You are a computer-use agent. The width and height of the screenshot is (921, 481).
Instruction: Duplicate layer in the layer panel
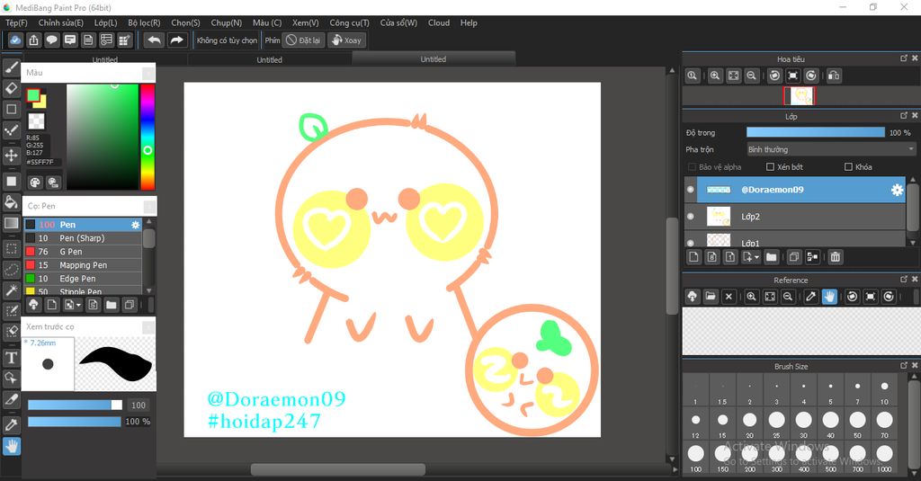click(794, 256)
